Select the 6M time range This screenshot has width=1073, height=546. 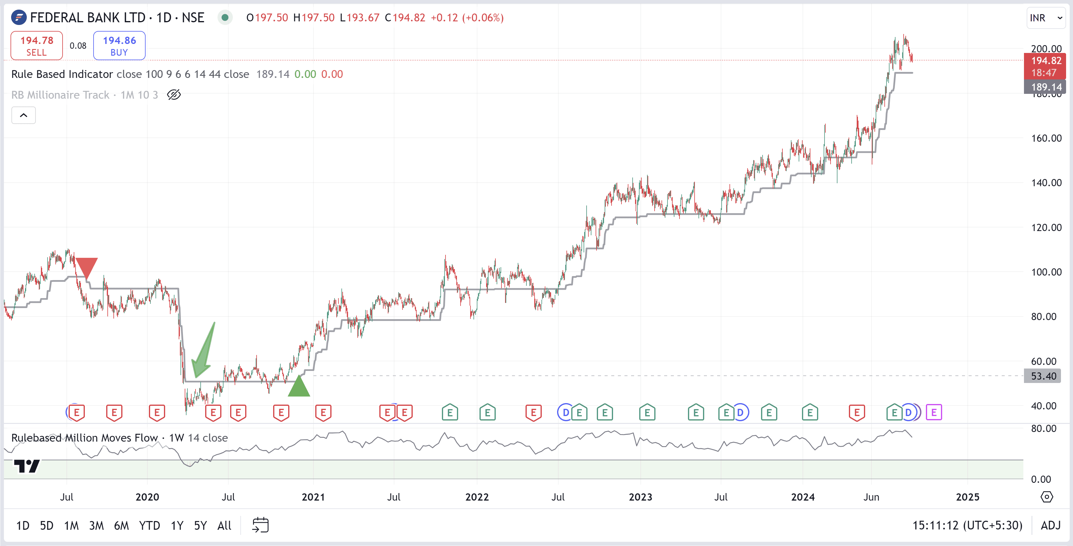121,526
